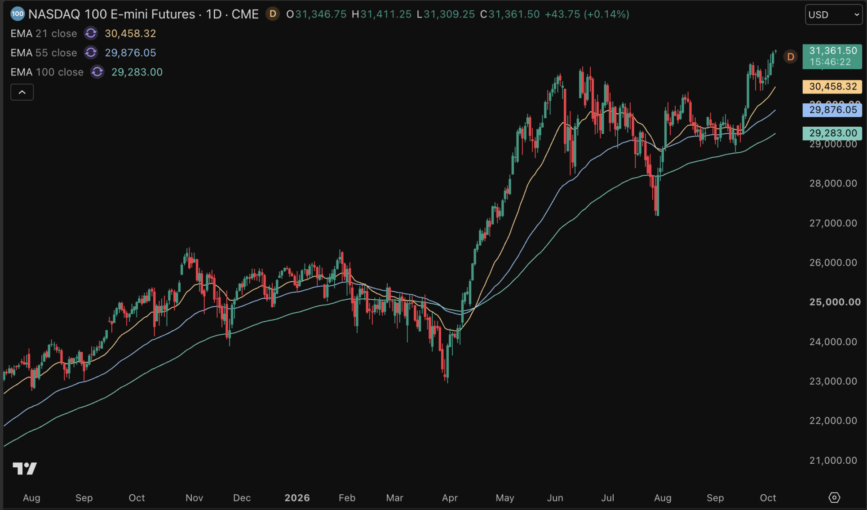Viewport: 867px width, 510px height.
Task: Click the orange D marker near last price
Action: tap(790, 57)
